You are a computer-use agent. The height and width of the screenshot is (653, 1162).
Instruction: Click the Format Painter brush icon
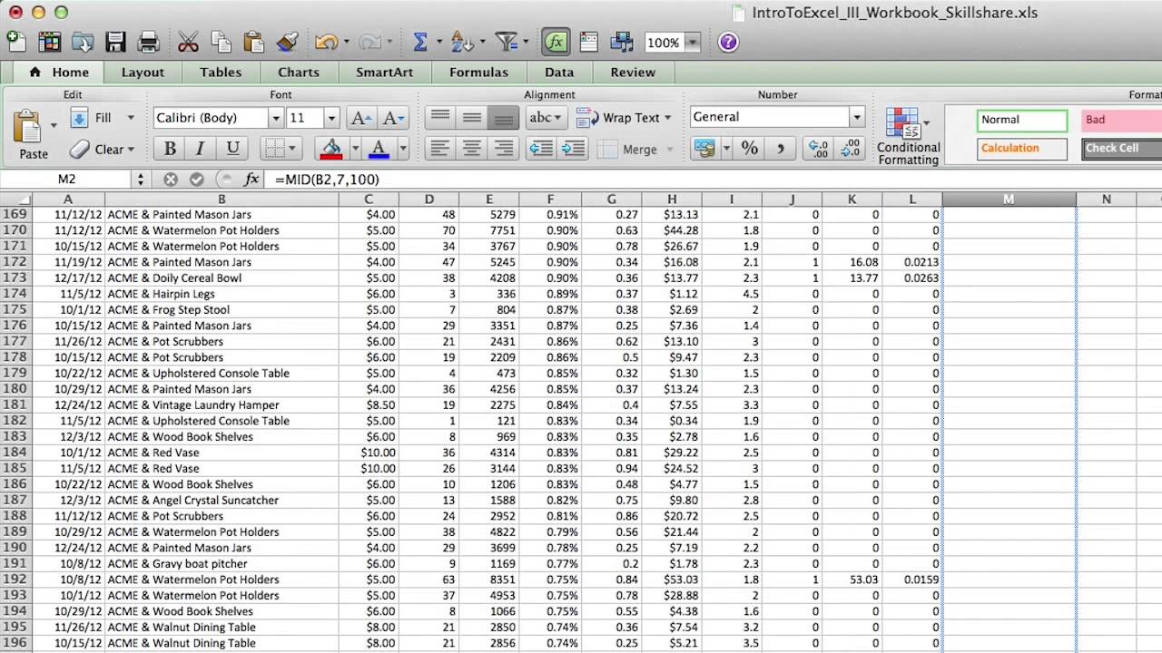(287, 42)
